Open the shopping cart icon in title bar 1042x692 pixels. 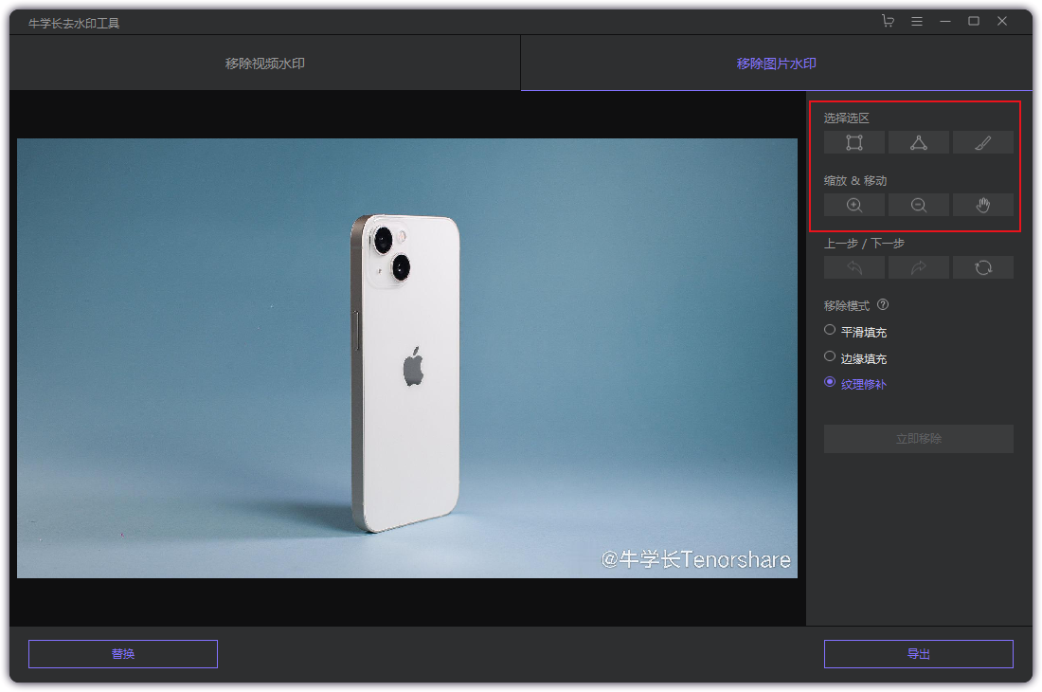[888, 21]
